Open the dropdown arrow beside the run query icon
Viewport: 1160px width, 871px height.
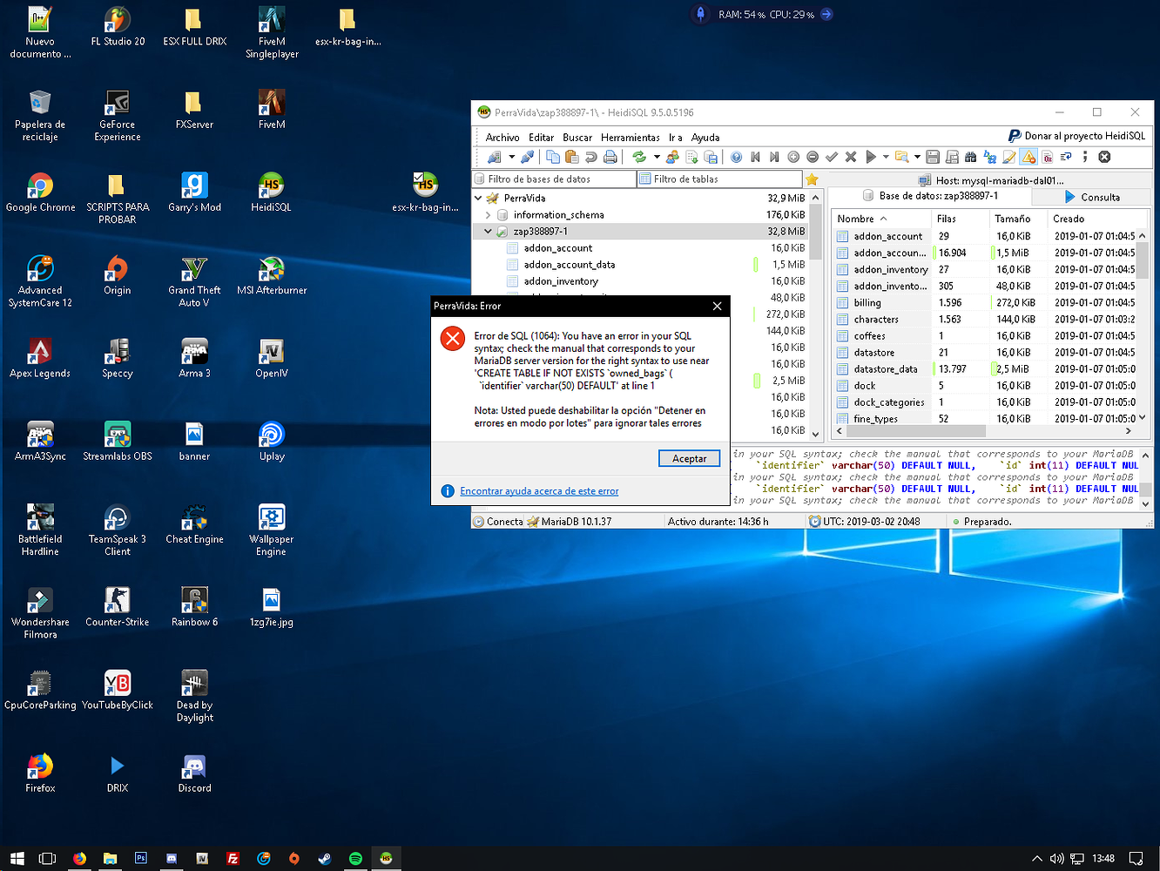click(886, 158)
